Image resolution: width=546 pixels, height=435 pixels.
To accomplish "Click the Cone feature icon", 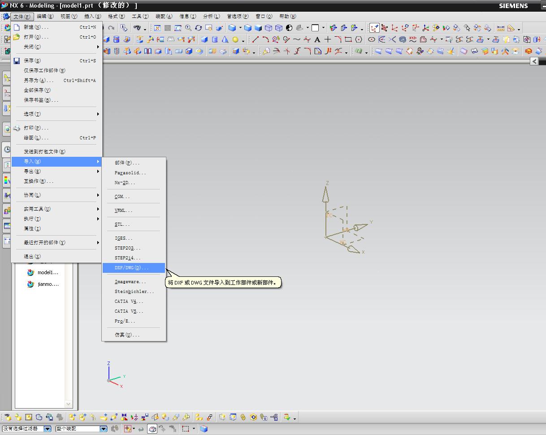I will click(x=225, y=40).
